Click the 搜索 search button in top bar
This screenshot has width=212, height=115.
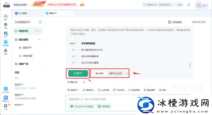click(180, 5)
